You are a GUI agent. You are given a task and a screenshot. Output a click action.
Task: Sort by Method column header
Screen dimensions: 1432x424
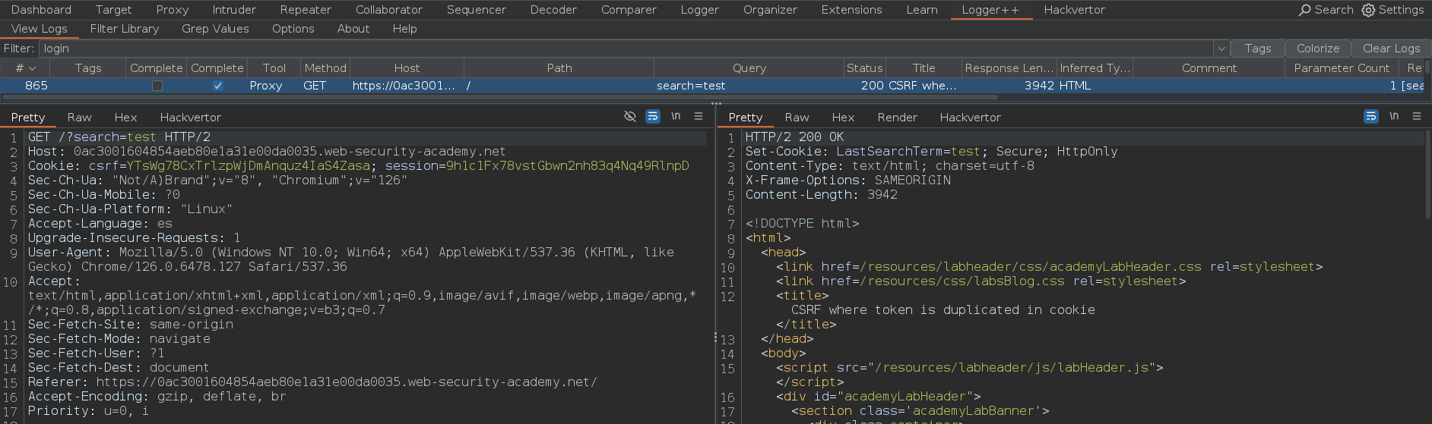click(325, 68)
